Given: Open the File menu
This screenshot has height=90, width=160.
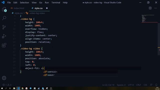Looking at the screenshot, I should pos(9,2).
